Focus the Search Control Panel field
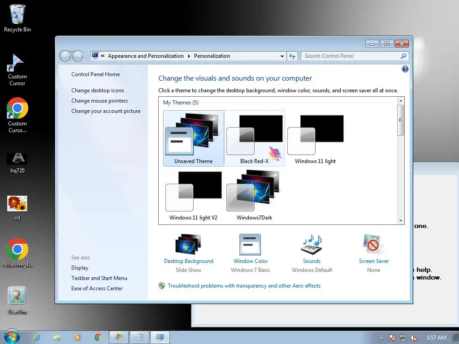 [x=351, y=56]
